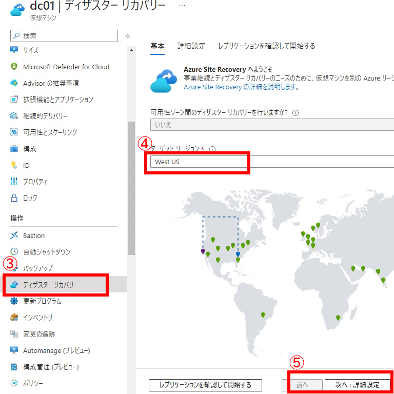Click the Advisor の推奨事項 icon

[x=14, y=83]
